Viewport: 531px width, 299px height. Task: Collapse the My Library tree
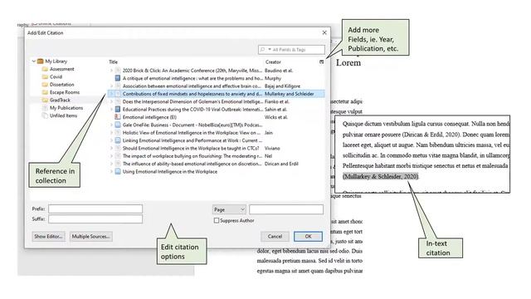click(33, 61)
